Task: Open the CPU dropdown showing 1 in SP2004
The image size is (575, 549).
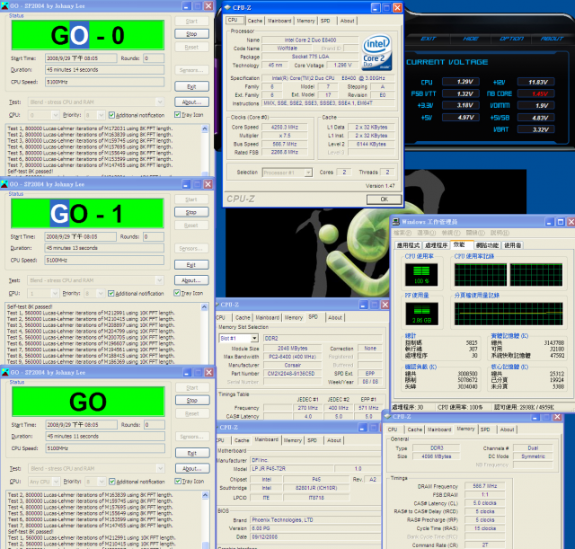Action: tap(55, 294)
